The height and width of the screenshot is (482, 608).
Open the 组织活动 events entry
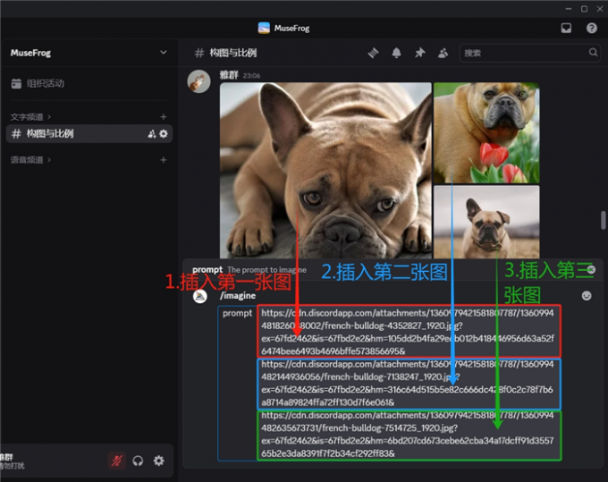click(x=38, y=83)
